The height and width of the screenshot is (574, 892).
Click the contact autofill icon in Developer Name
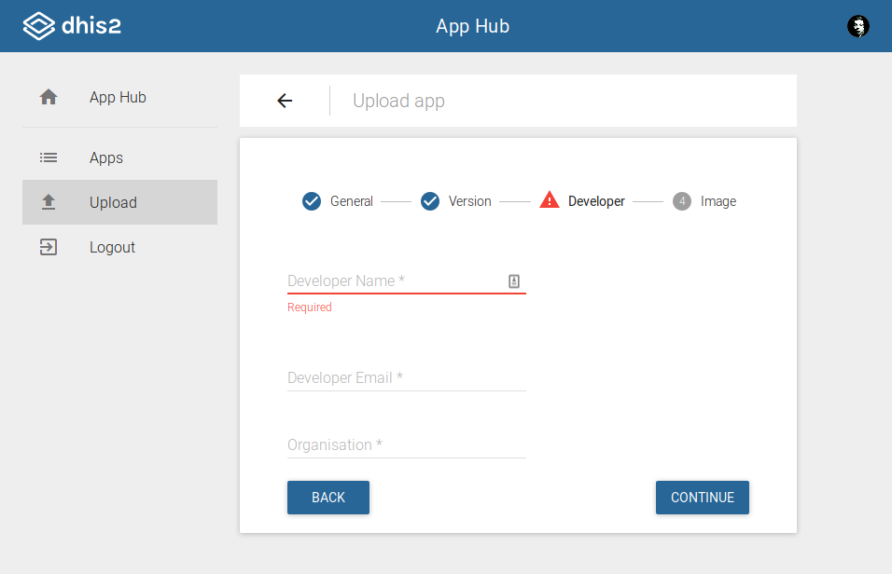(x=514, y=280)
